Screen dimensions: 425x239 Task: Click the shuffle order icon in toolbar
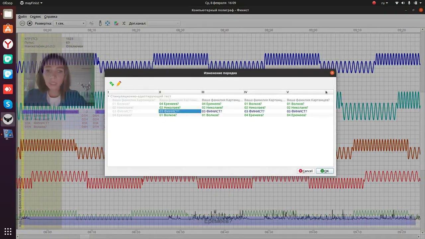click(x=124, y=23)
